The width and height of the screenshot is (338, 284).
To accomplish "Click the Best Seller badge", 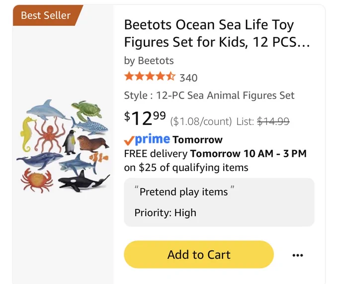I will pos(46,15).
